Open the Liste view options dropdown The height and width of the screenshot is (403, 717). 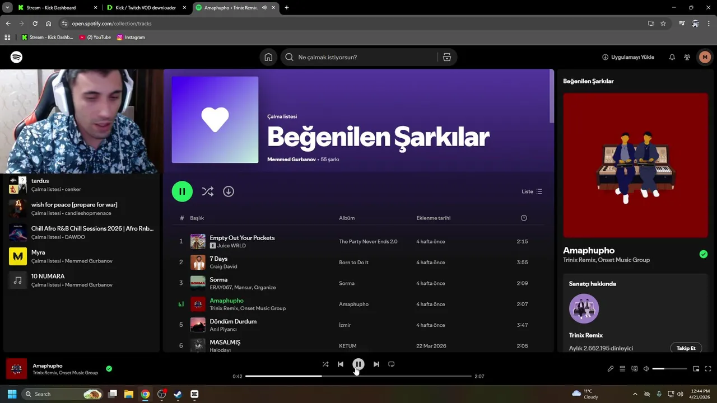(x=532, y=191)
